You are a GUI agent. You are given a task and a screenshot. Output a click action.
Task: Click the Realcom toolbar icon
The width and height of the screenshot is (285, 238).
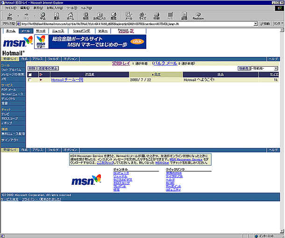coord(198,16)
